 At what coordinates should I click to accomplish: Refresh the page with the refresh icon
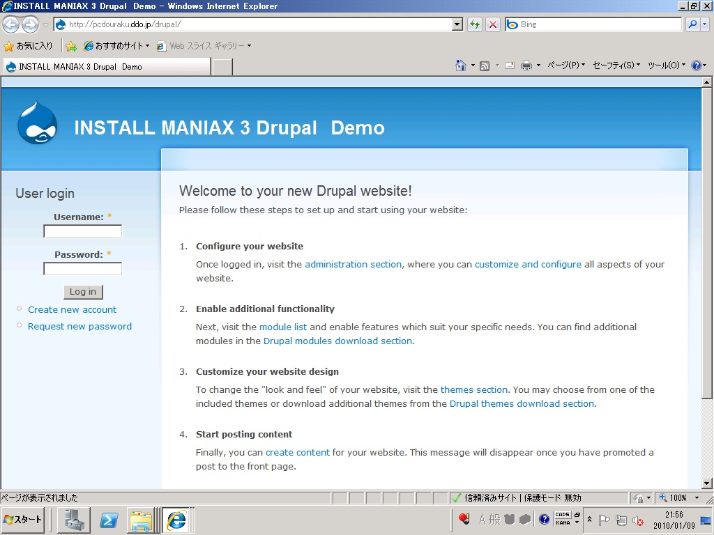[473, 24]
